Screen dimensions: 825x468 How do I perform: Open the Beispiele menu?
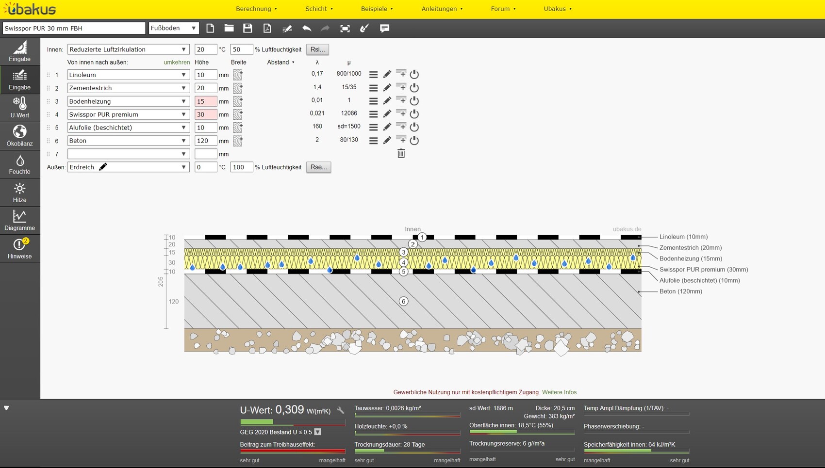click(x=377, y=9)
